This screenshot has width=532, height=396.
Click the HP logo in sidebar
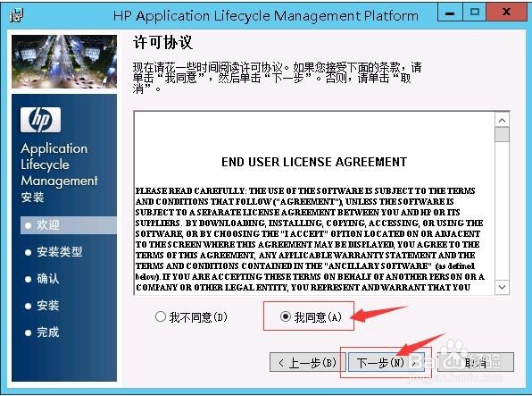pos(40,120)
